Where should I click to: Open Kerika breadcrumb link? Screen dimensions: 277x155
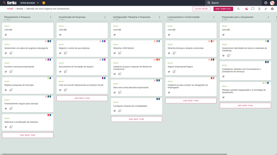[20, 9]
